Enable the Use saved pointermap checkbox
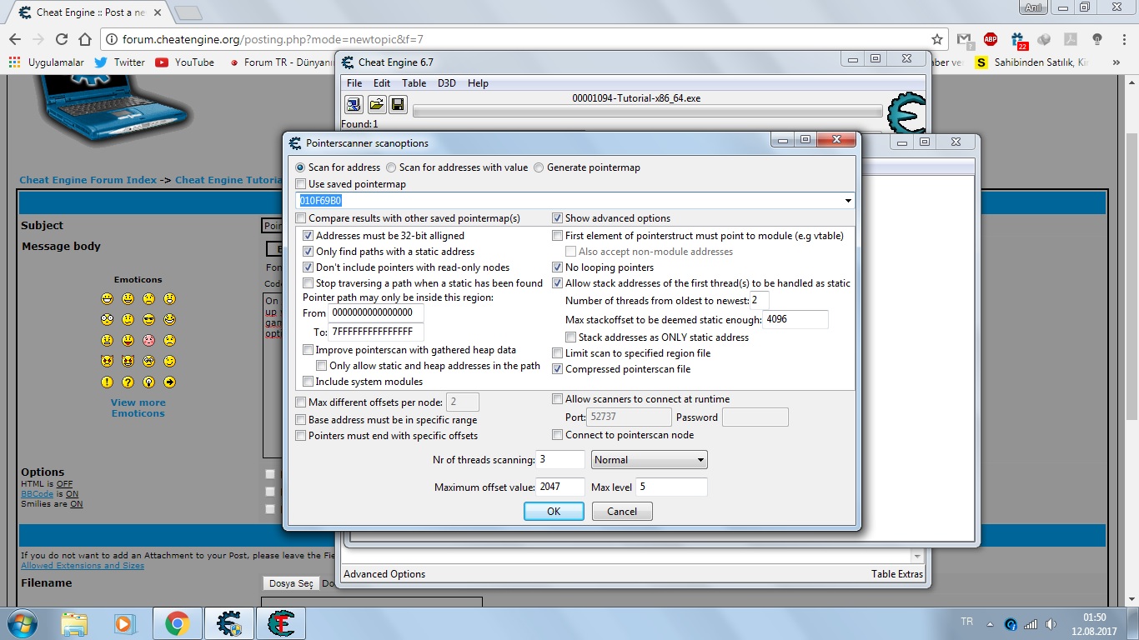Screen dimensions: 1139x640 [299, 184]
